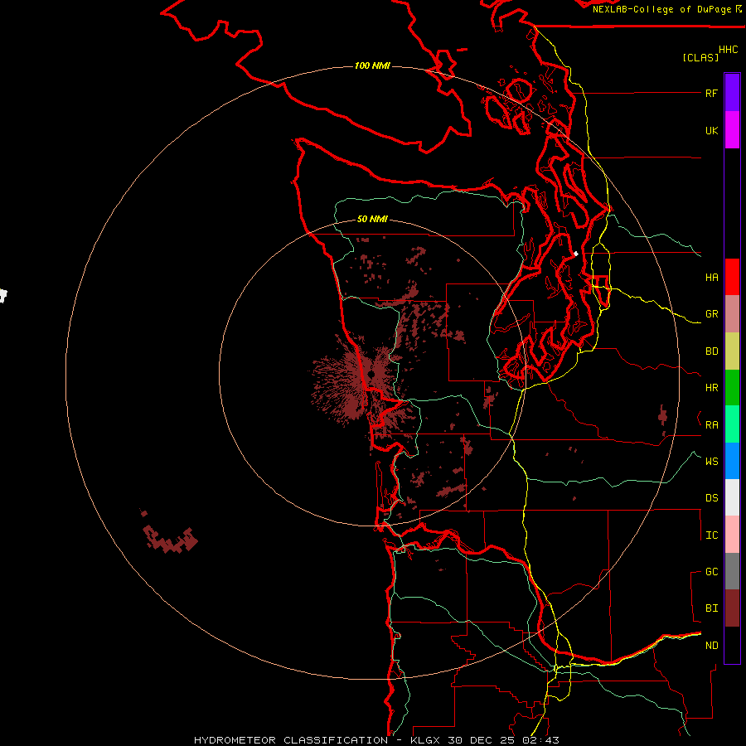The width and height of the screenshot is (746, 746).
Task: Click the 100 NMI range ring label
Action: pos(372,65)
